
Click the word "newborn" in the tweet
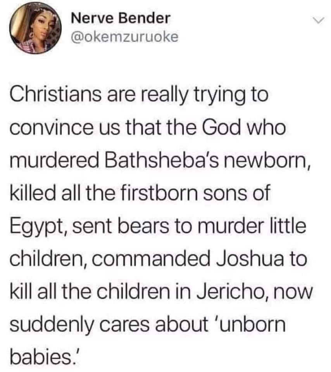pos(259,158)
